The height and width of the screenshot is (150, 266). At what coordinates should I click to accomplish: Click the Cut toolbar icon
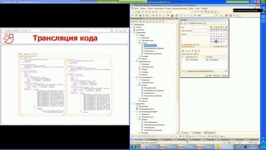[x=143, y=12]
